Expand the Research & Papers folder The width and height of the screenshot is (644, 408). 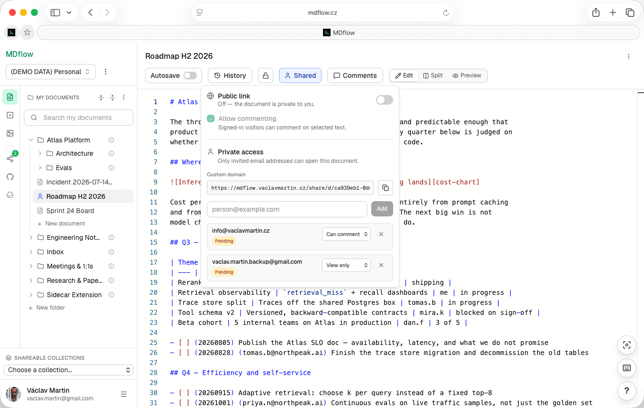(31, 280)
